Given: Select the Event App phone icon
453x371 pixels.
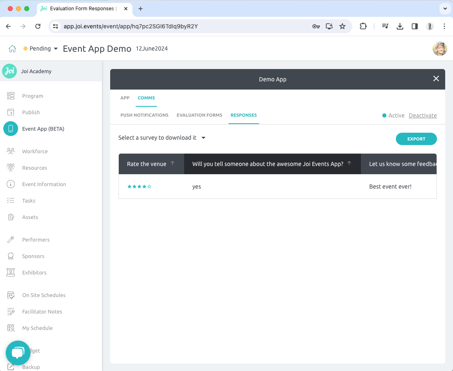Looking at the screenshot, I should click(x=11, y=129).
